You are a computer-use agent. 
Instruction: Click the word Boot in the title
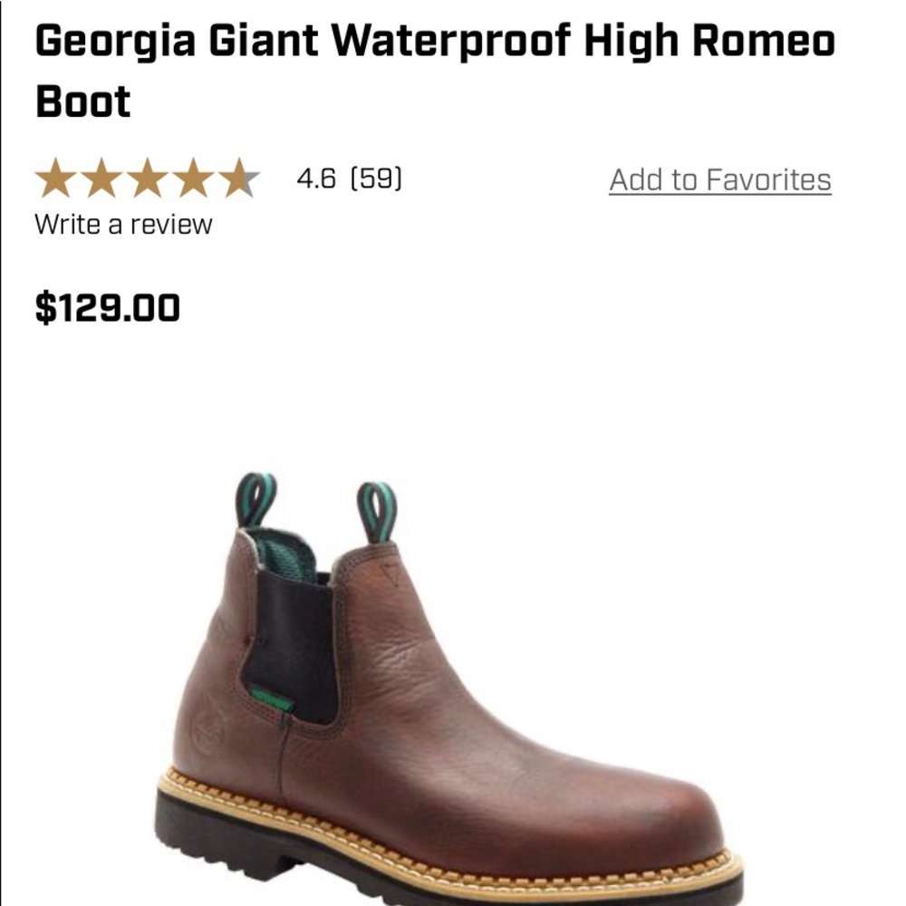pos(82,102)
